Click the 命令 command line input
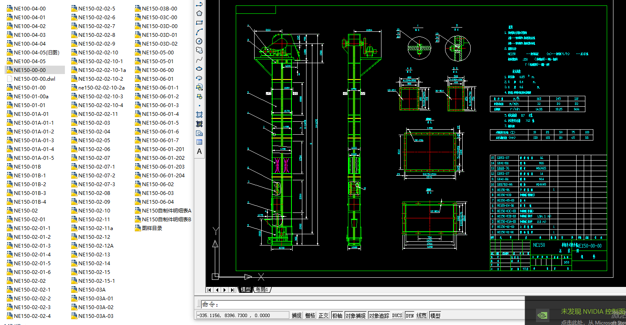Viewport: 626px width, 325px height. coord(363,305)
